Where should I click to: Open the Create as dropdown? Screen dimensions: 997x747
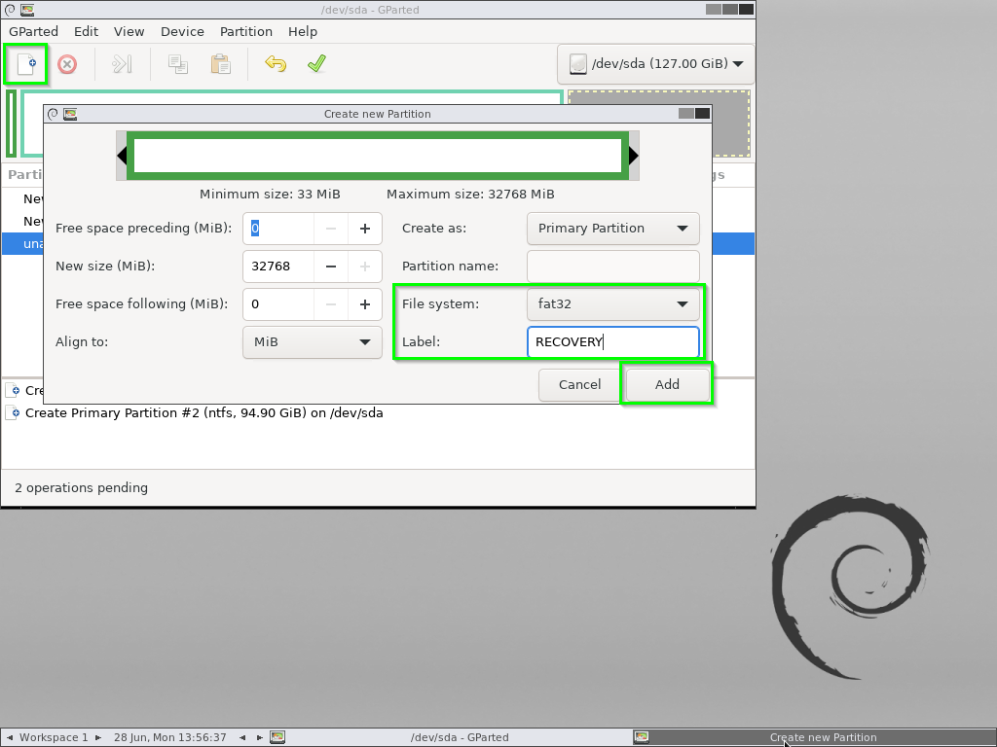tap(613, 228)
